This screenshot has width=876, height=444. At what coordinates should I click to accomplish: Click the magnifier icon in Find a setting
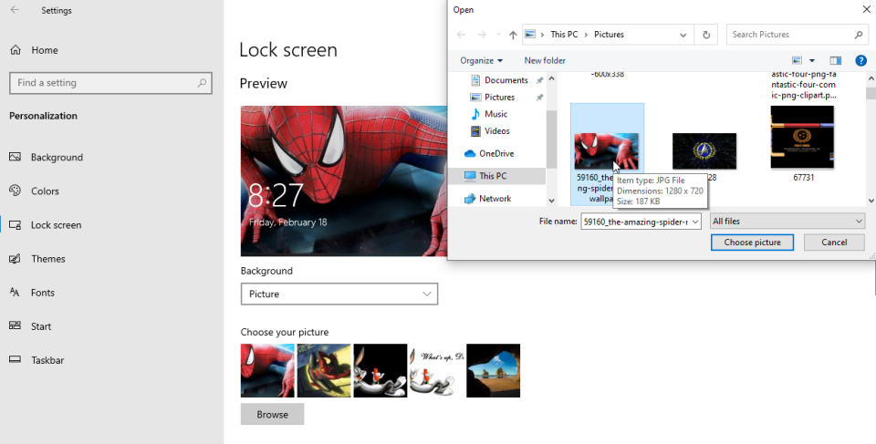pyautogui.click(x=202, y=83)
